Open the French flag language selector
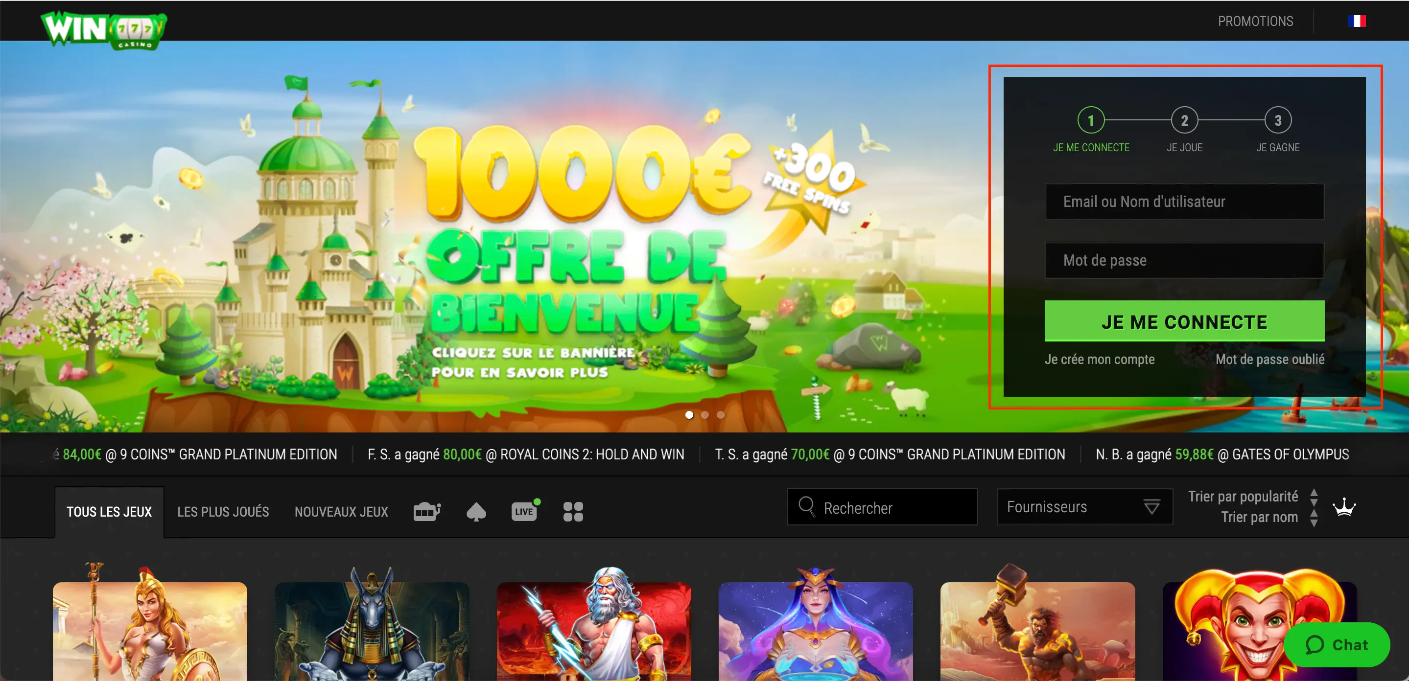The width and height of the screenshot is (1409, 681). click(x=1357, y=22)
